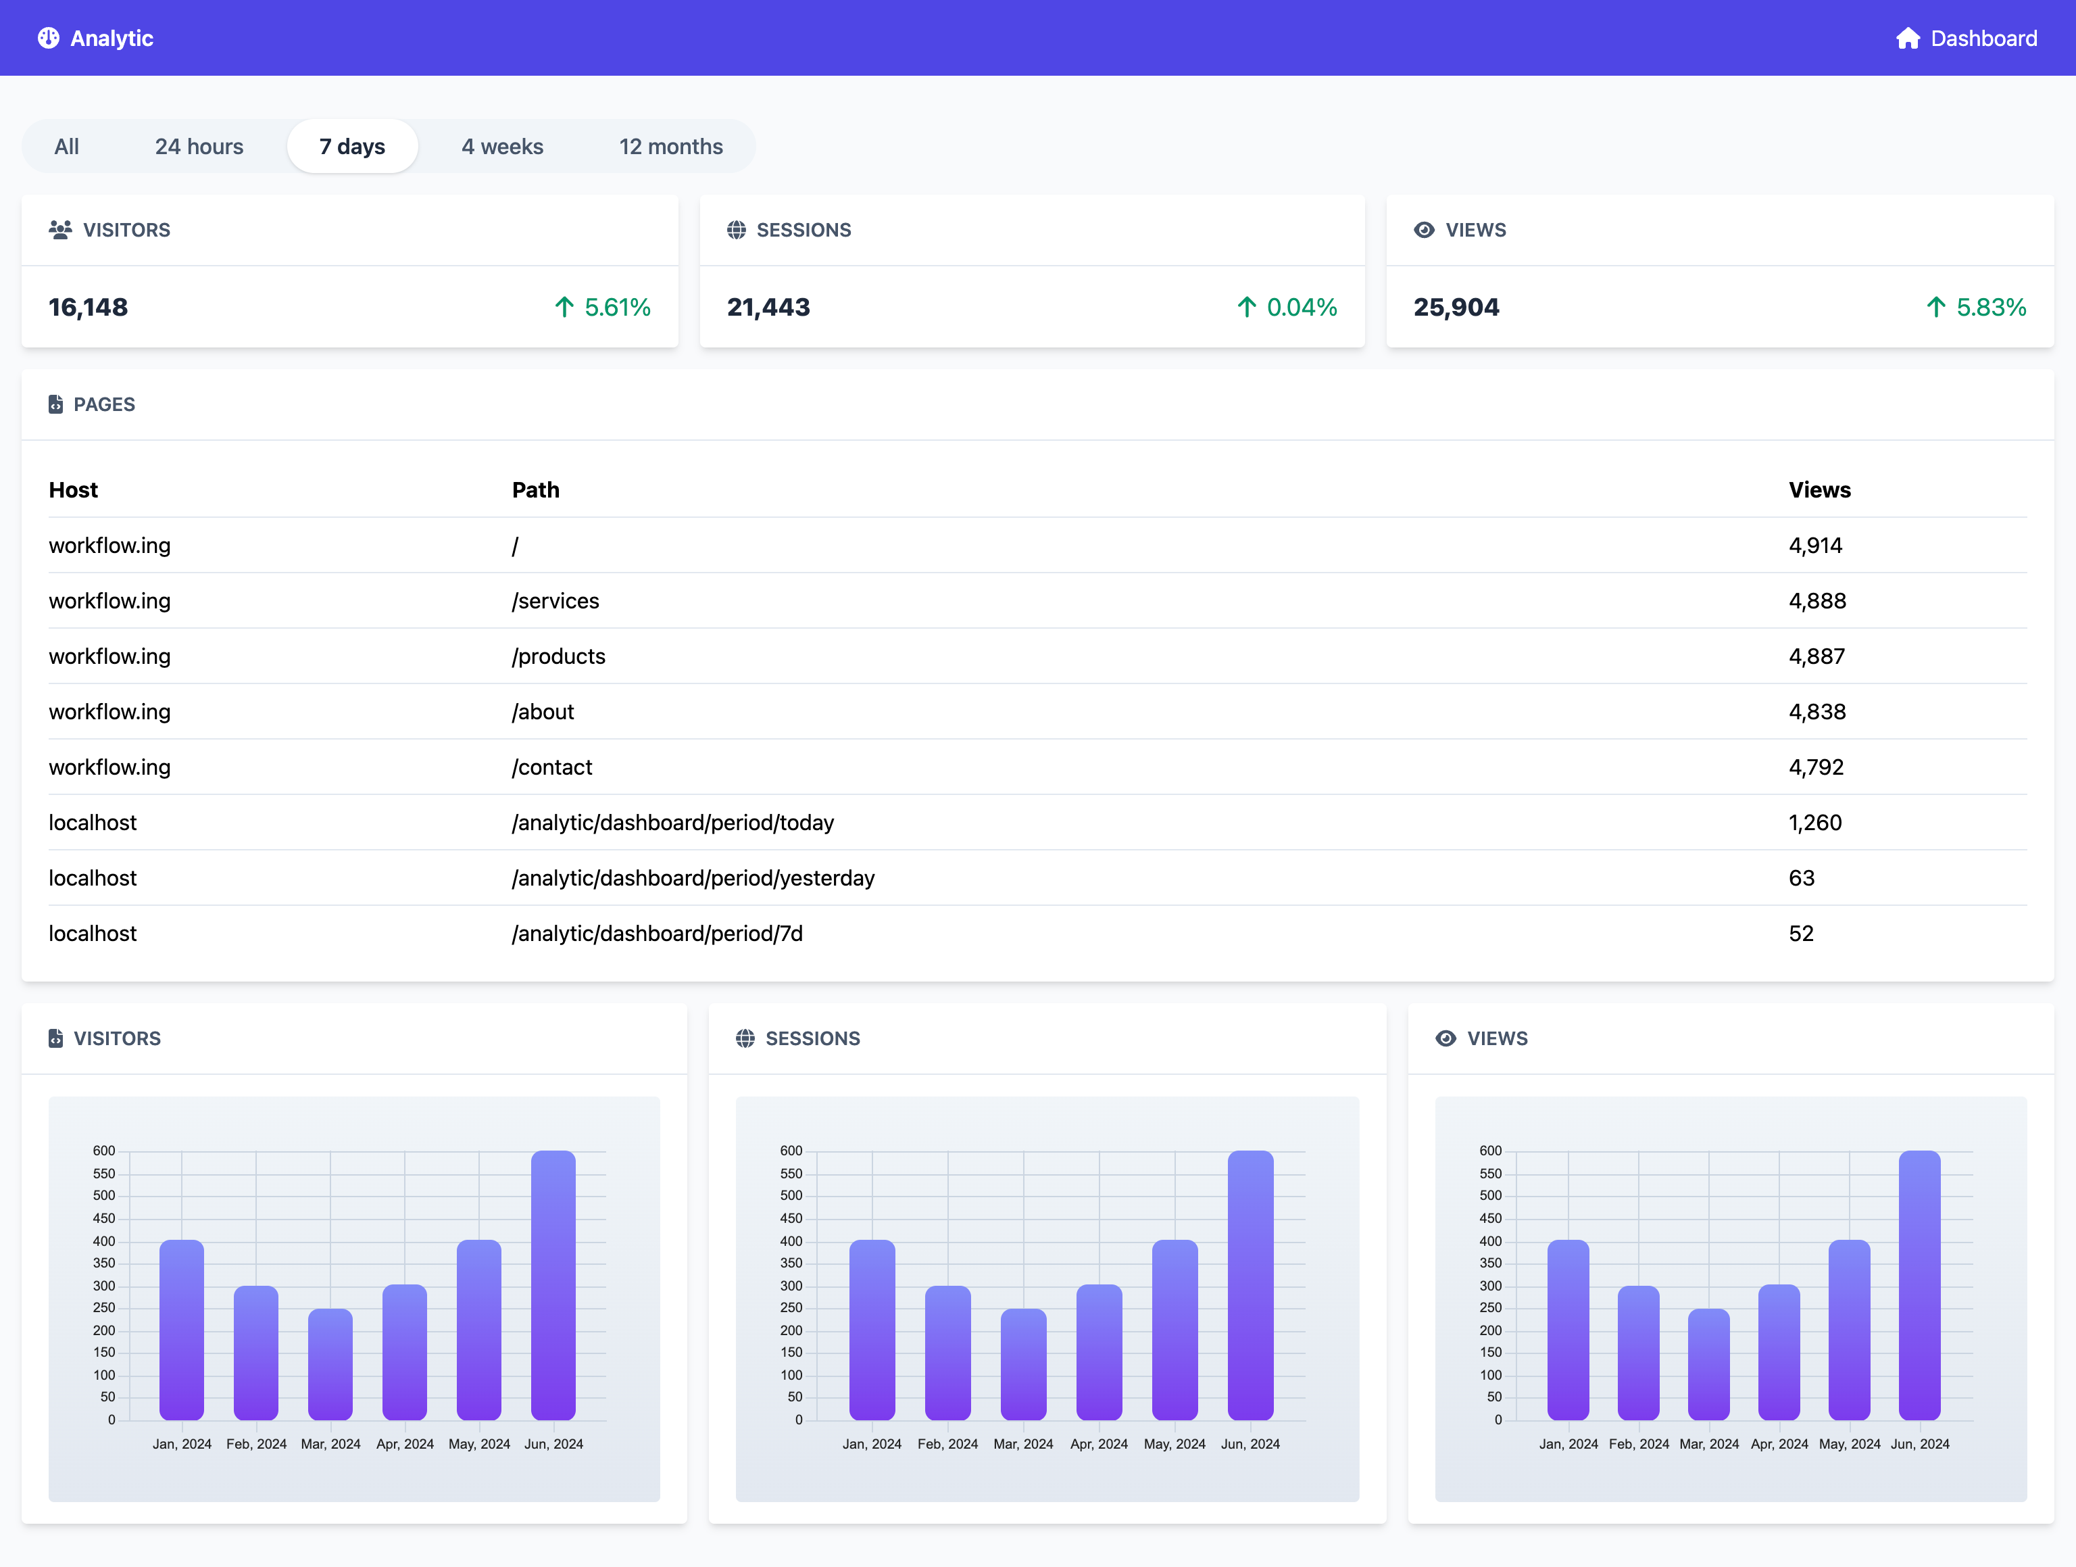Click /analytic/dashboard/period/yesterday path
2076x1567 pixels.
click(x=693, y=878)
